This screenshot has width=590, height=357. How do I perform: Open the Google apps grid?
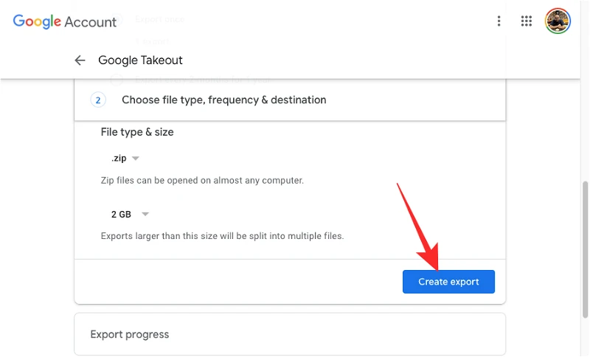[x=527, y=21]
